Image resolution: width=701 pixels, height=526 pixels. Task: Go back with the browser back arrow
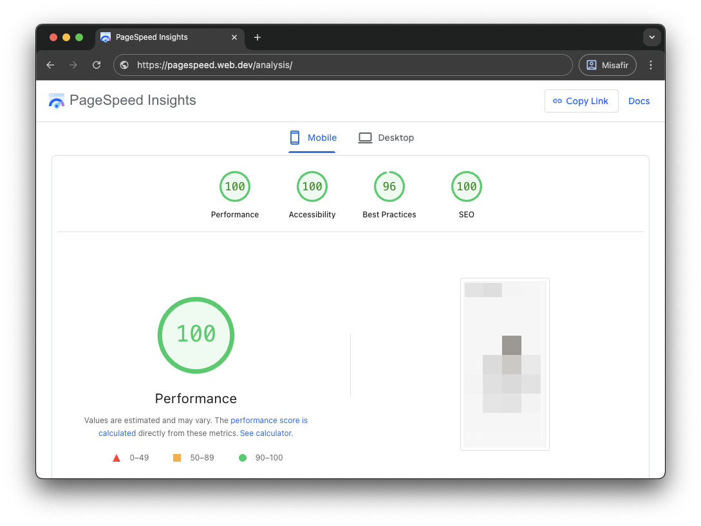point(50,65)
